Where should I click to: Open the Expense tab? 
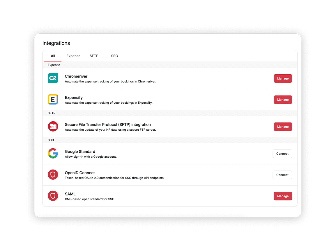(x=73, y=56)
